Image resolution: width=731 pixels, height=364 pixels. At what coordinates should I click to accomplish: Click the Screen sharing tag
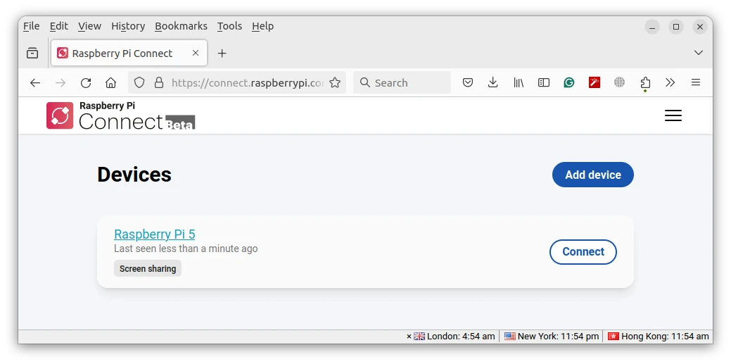(x=148, y=268)
